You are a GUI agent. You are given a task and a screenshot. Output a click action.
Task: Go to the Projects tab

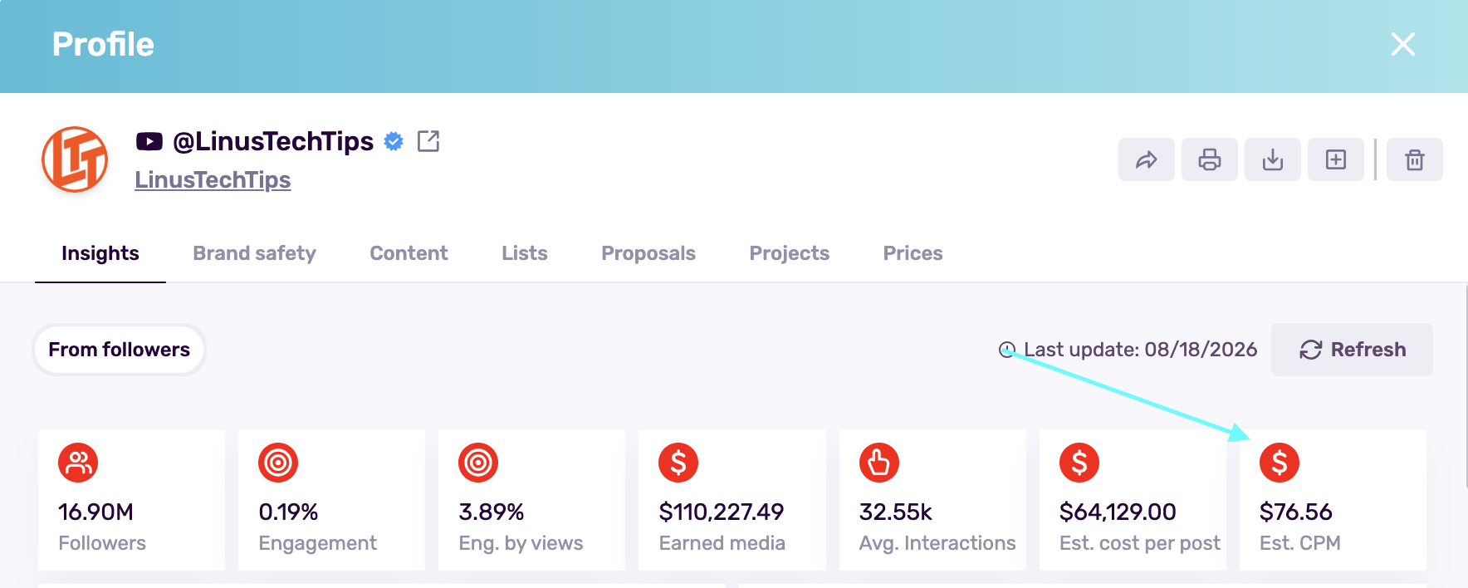[790, 253]
